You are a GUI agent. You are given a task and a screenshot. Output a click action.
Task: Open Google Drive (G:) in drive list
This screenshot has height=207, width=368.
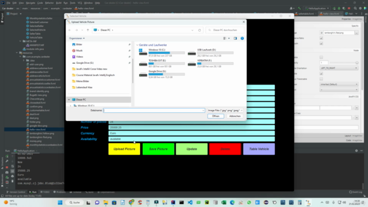(162, 74)
